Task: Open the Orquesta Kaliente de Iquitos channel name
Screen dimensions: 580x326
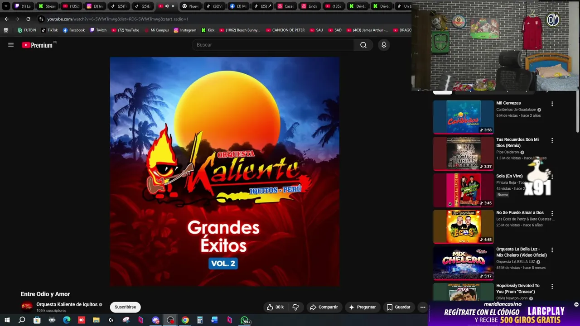Action: [67, 305]
